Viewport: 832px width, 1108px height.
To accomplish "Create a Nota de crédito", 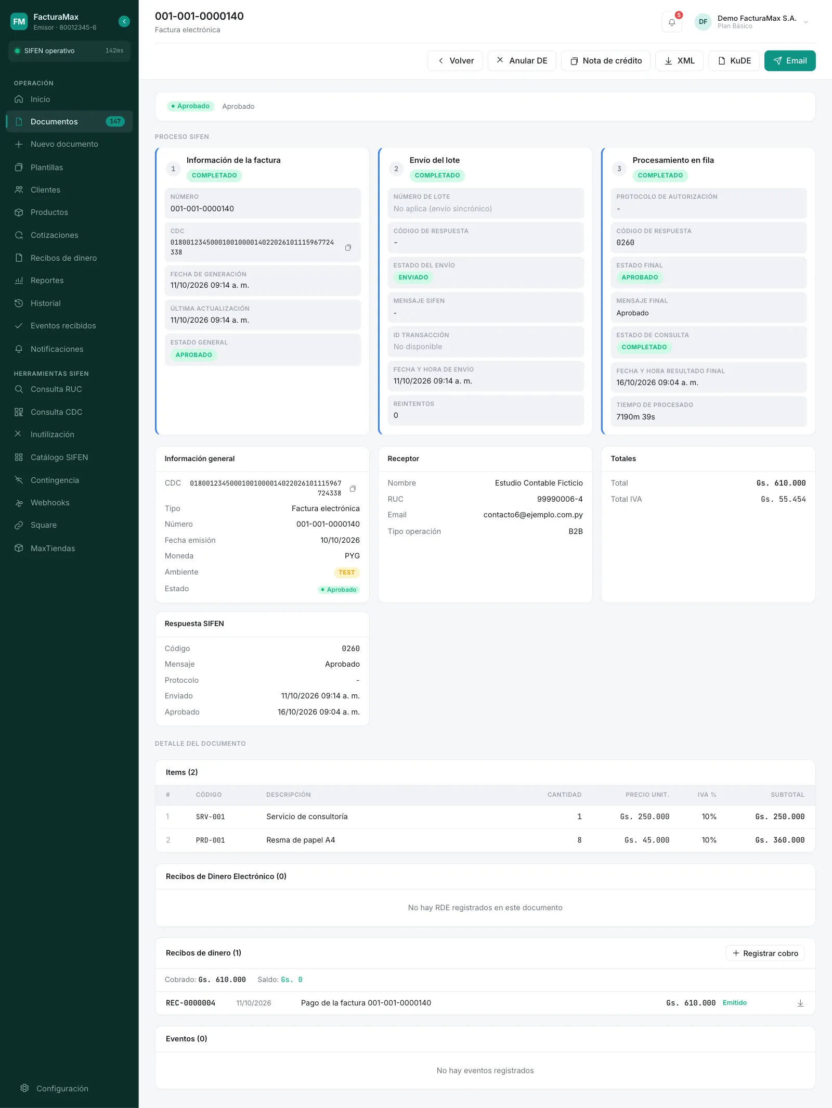I will 605,61.
